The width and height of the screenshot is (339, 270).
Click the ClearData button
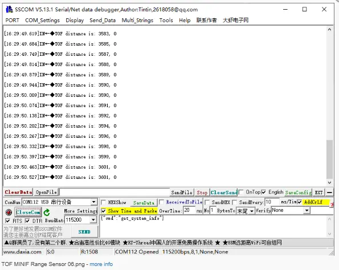click(x=18, y=192)
